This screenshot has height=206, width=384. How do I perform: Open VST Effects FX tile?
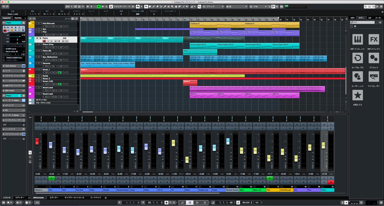coord(374,39)
